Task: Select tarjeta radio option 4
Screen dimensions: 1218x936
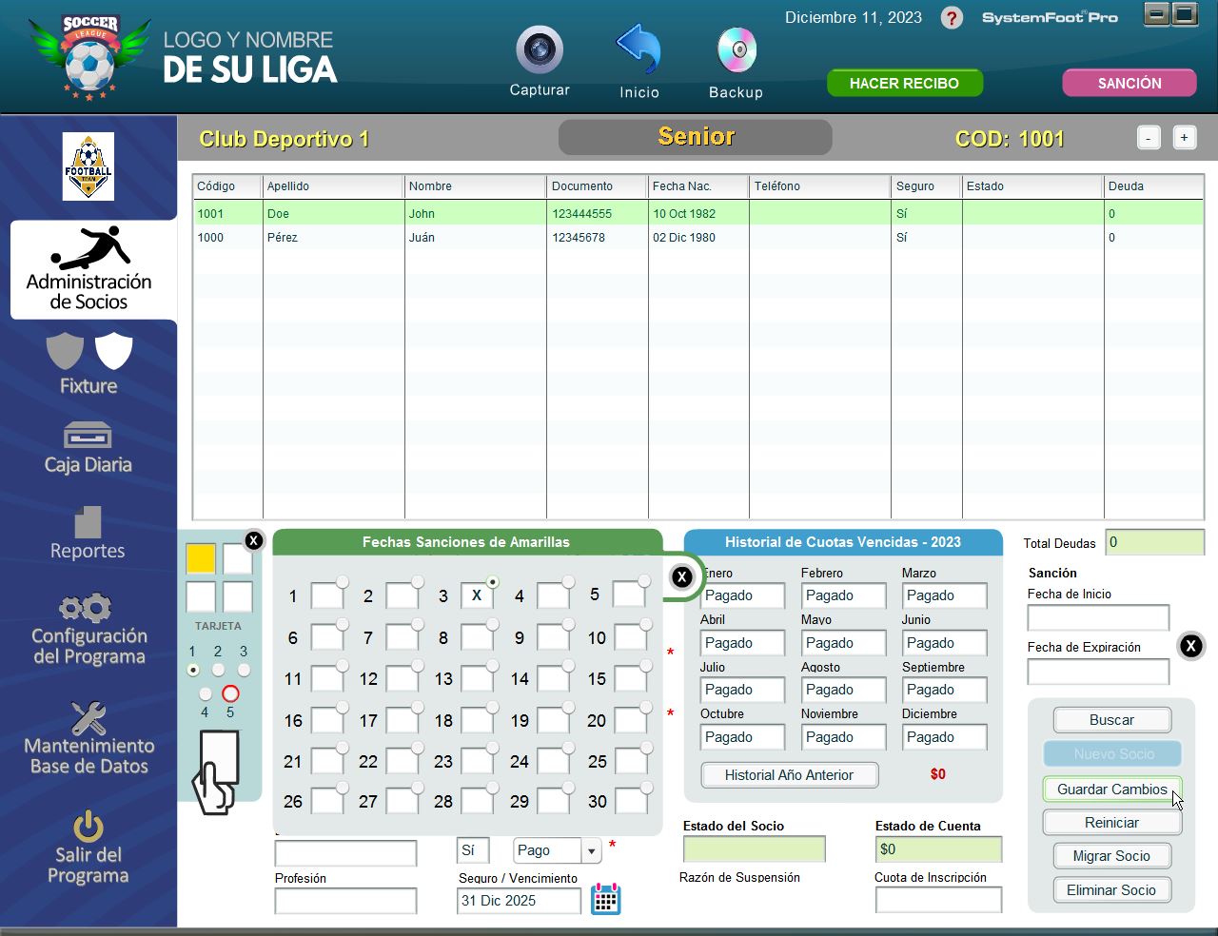Action: [205, 694]
